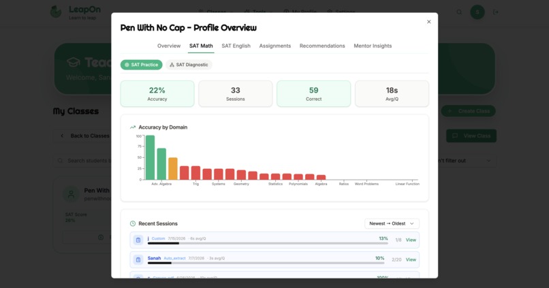Click the 33 Sessions stat card
This screenshot has width=549, height=288.
tap(235, 94)
